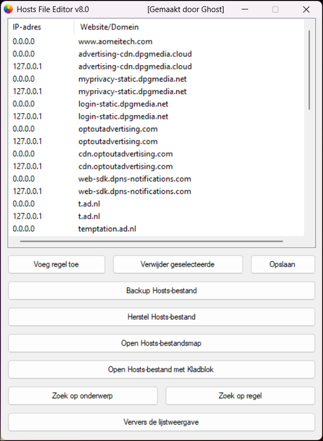Select 127.0.0.1 row's cdn.optoutadvertising.com domain
This screenshot has width=323, height=441.
click(x=125, y=166)
